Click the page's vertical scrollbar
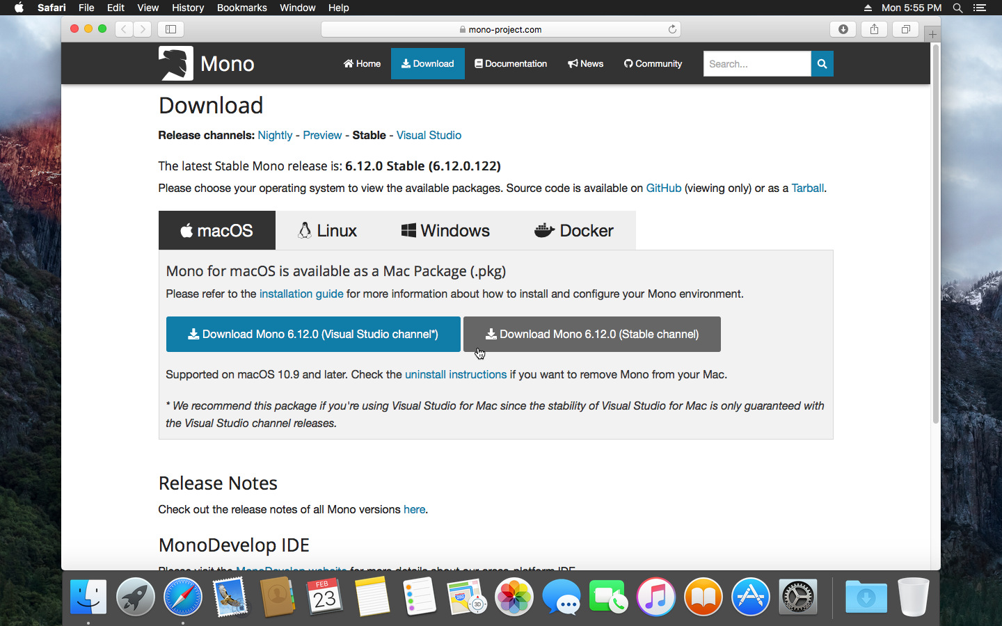The height and width of the screenshot is (626, 1002). 935,236
